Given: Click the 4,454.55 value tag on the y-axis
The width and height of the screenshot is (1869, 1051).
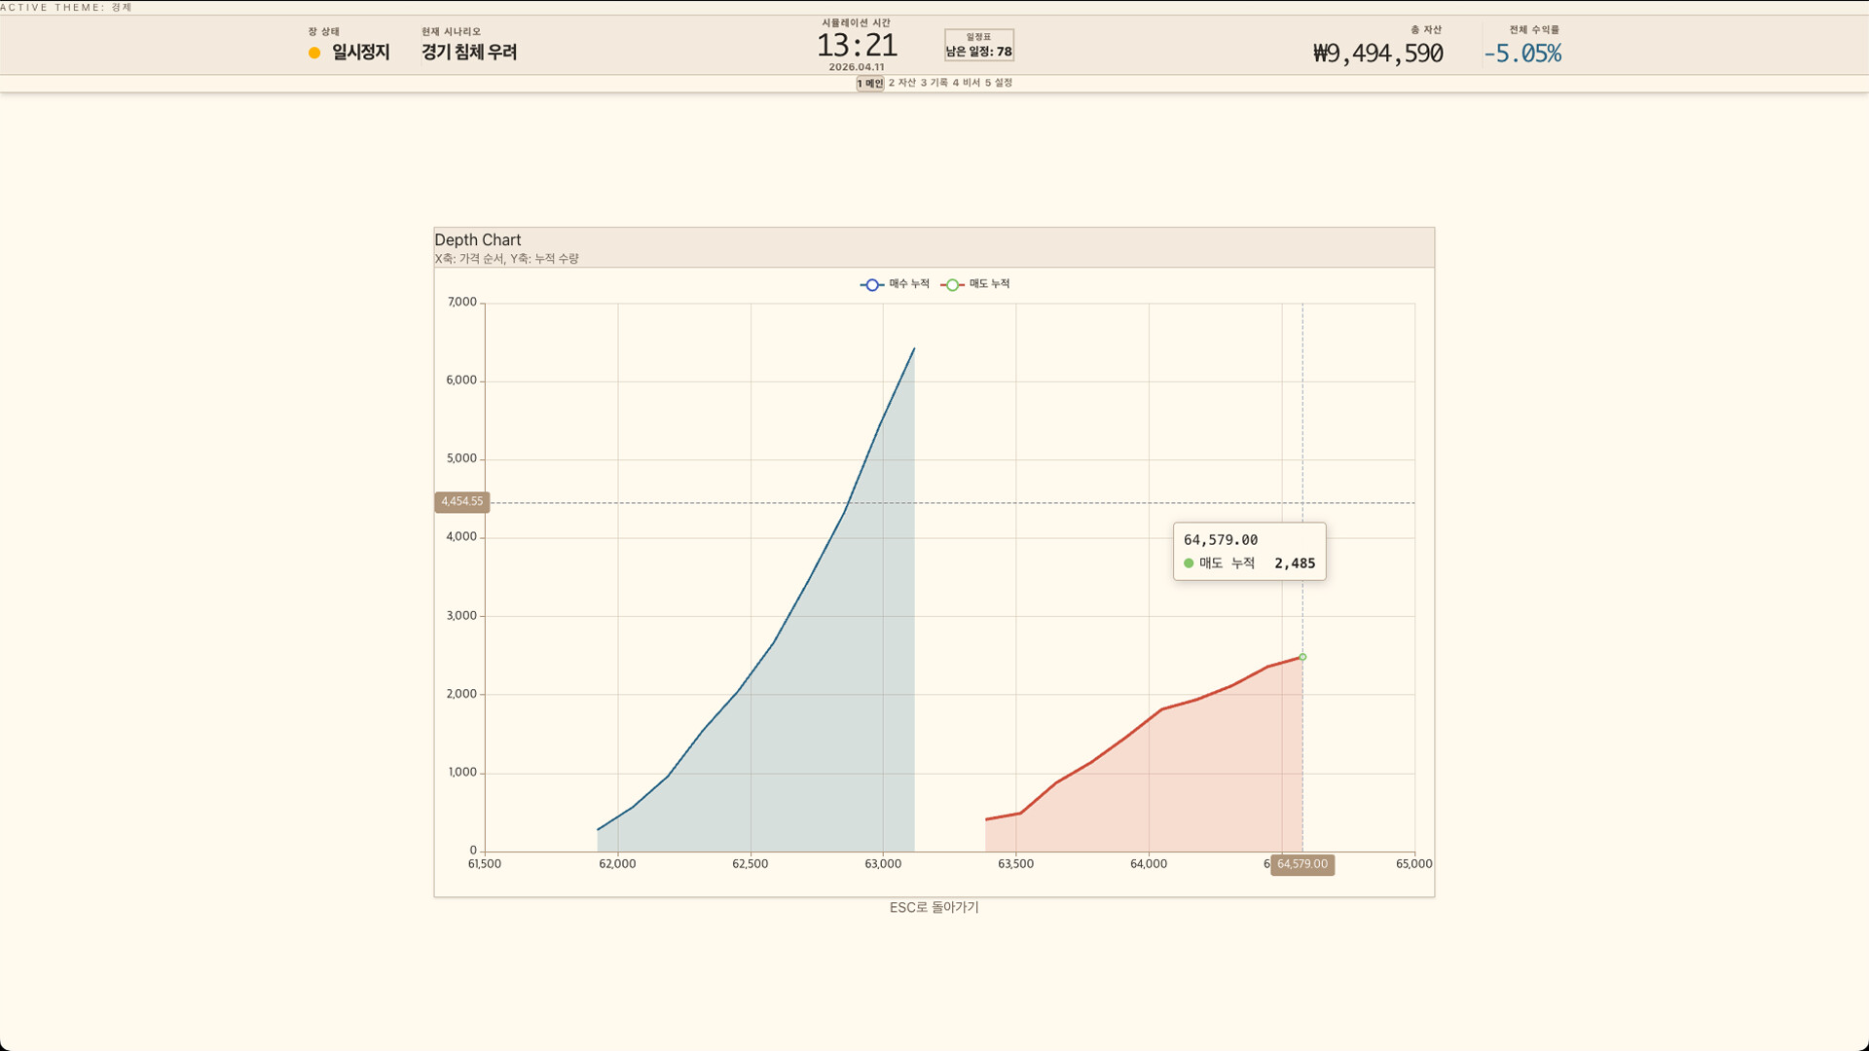Looking at the screenshot, I should (x=461, y=501).
